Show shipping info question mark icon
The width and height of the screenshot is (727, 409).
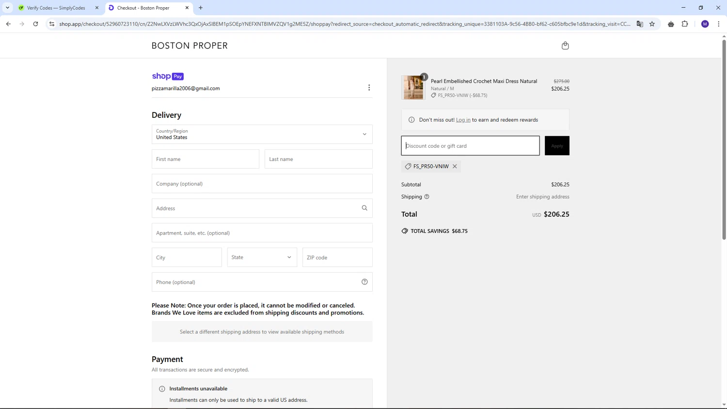coord(427,197)
